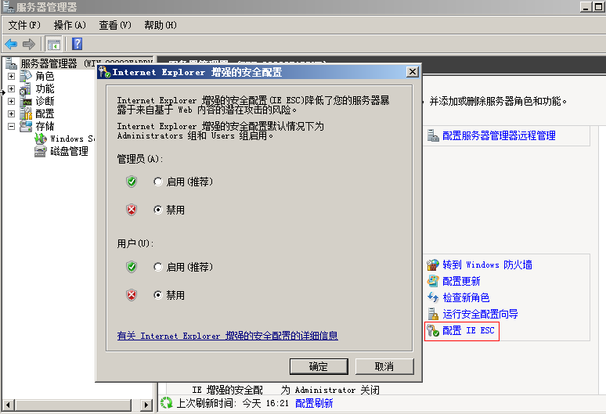
Task: Expand the 功能 tree node
Action: click(x=11, y=88)
